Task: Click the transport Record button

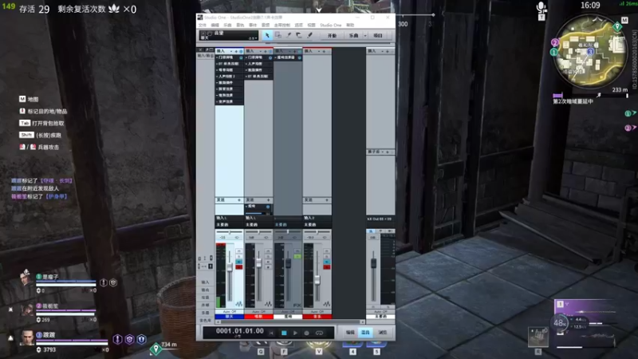Action: coord(307,333)
